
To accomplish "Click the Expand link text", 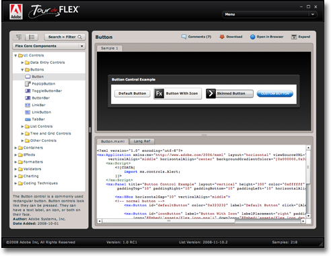I will (304, 37).
